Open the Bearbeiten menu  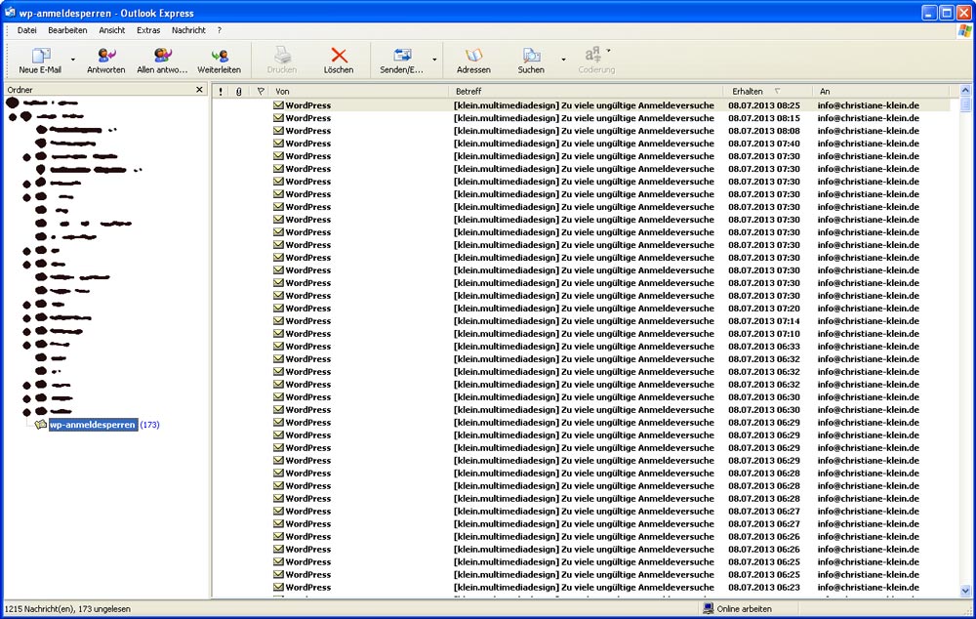[x=67, y=30]
